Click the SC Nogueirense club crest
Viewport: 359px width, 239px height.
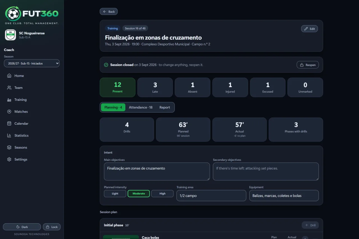click(x=10, y=35)
